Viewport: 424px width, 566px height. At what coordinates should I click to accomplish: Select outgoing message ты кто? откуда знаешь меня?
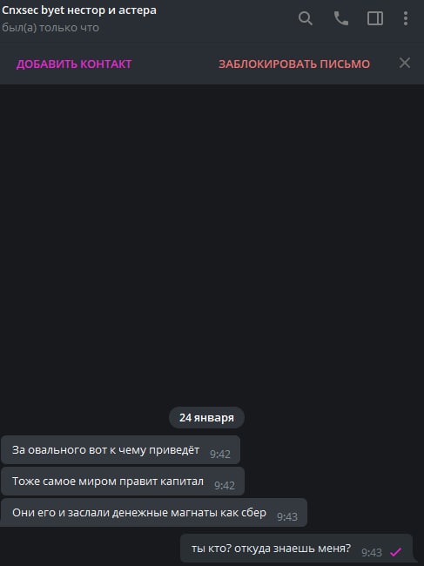[x=296, y=549]
